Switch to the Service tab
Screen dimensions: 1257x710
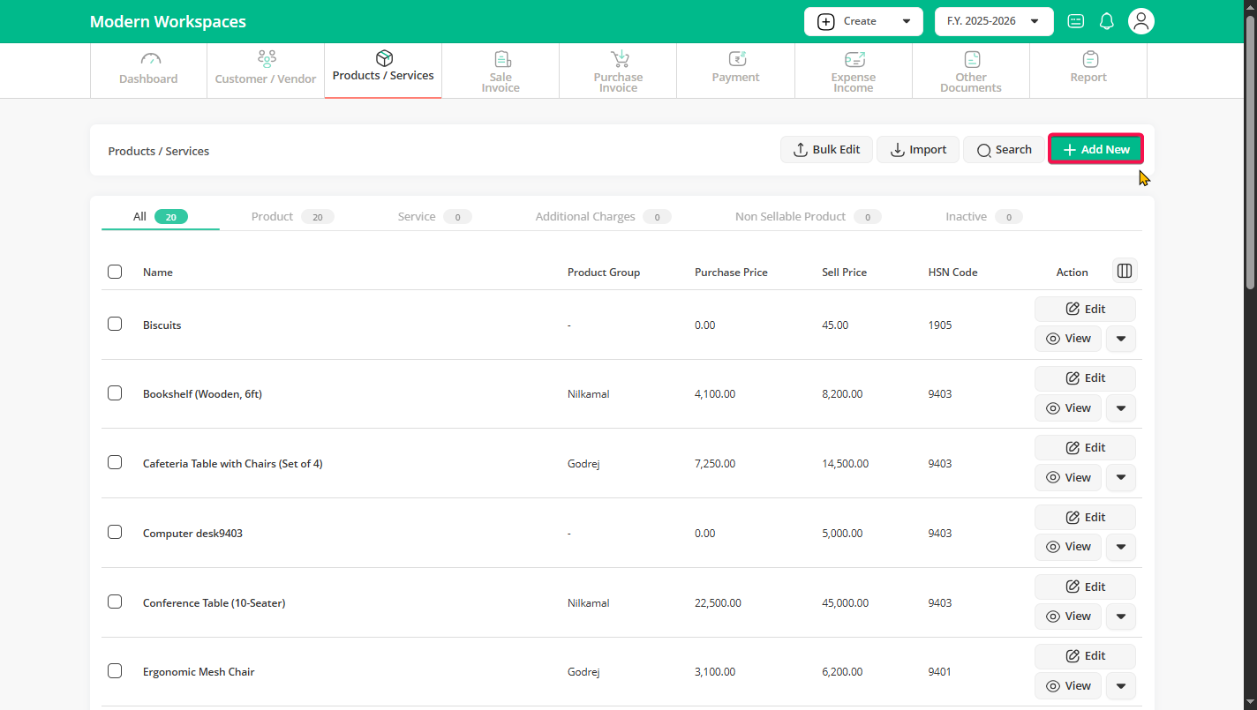pyautogui.click(x=417, y=216)
